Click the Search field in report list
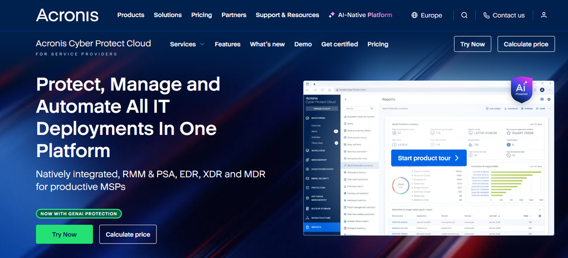Image resolution: width=568 pixels, height=258 pixels. point(359,108)
